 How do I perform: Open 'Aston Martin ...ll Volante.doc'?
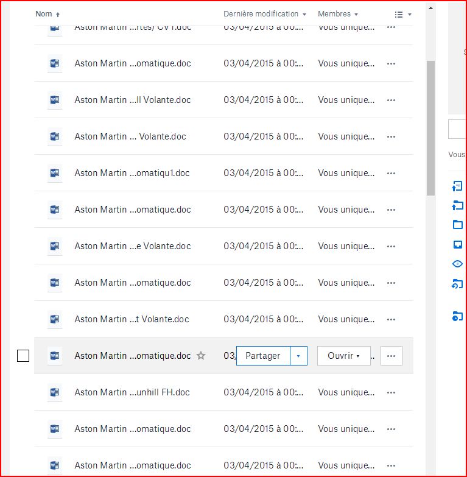(133, 100)
